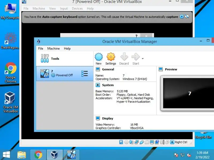The height and width of the screenshot is (160, 214).
Task: Click the VBoxSVGA graphics controller value
Action: [137, 128]
